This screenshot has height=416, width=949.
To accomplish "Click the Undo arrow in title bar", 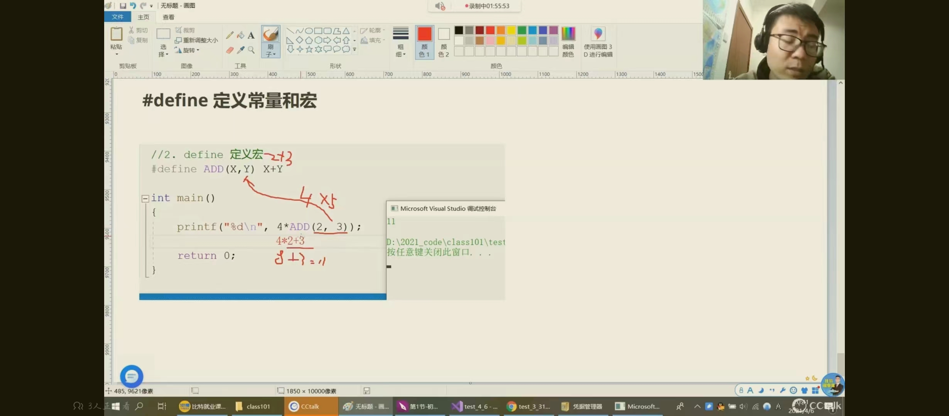I will (x=133, y=5).
